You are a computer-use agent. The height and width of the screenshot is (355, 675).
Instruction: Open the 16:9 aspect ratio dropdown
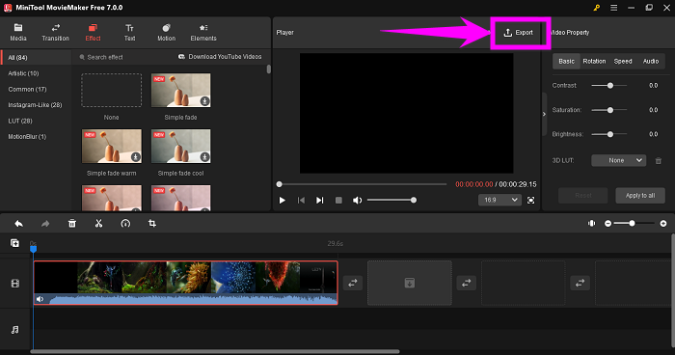(499, 200)
